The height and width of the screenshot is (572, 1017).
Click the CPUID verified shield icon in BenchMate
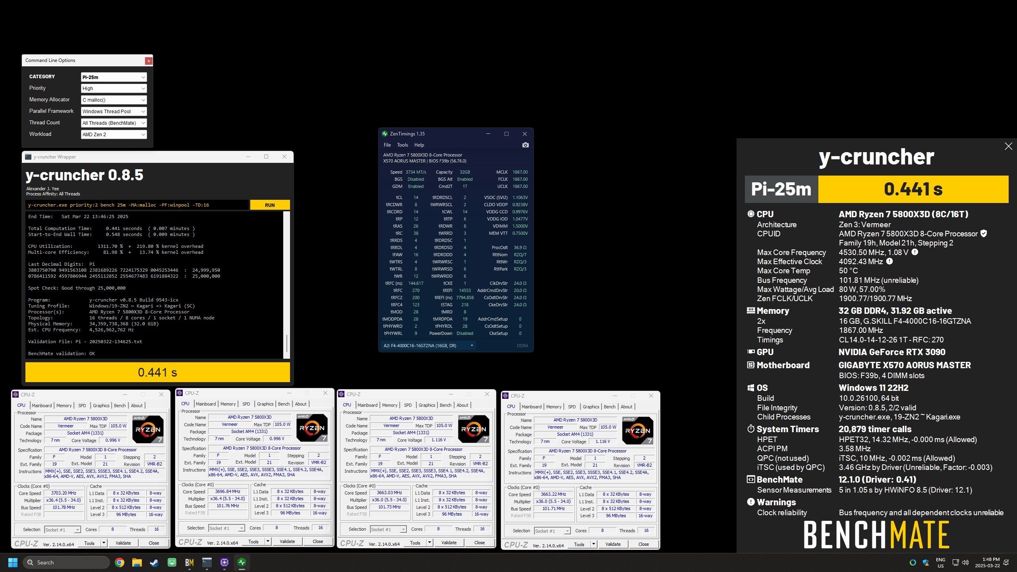pyautogui.click(x=984, y=234)
